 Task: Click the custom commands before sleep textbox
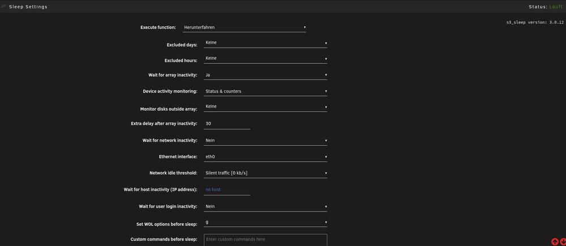point(265,240)
